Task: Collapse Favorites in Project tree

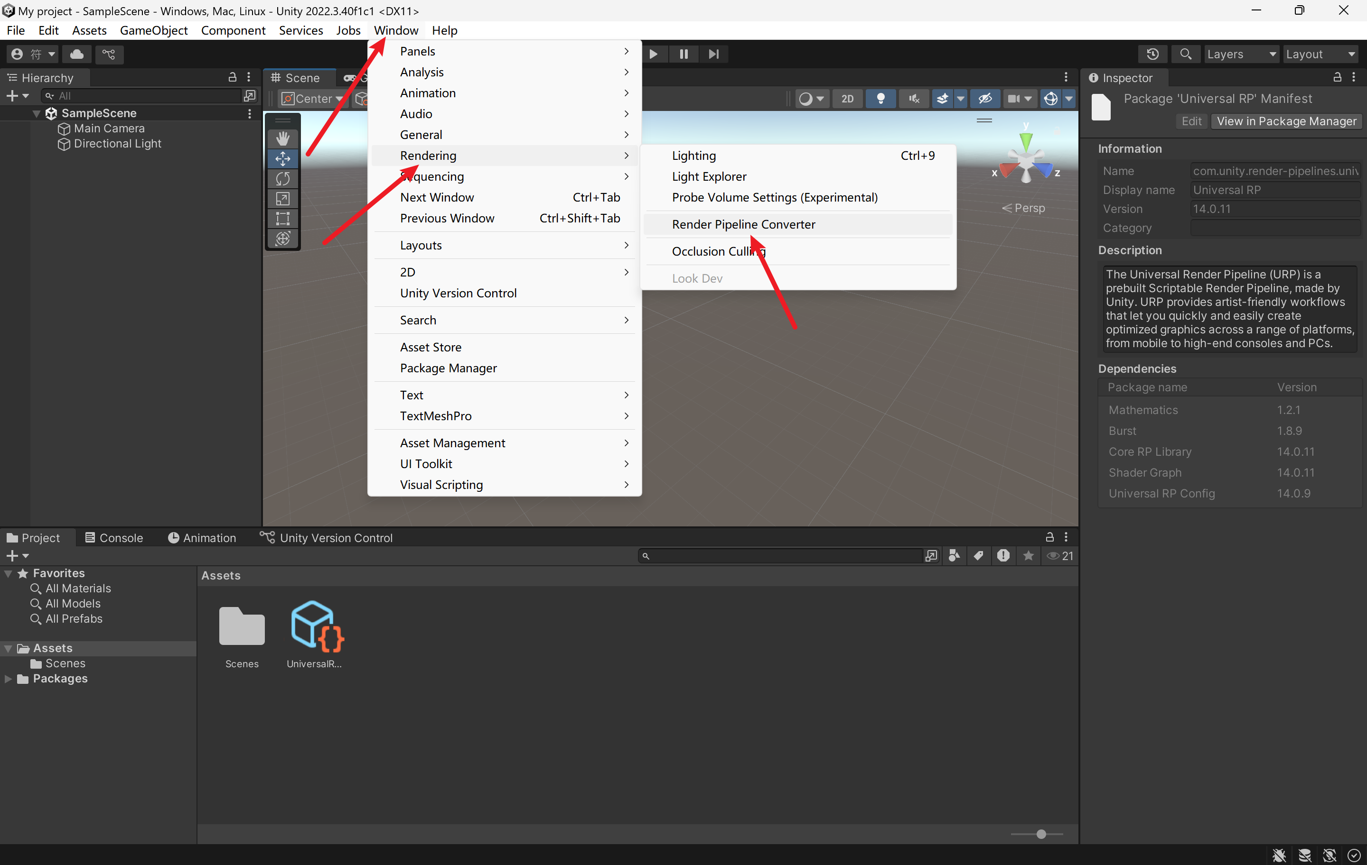Action: (8, 573)
